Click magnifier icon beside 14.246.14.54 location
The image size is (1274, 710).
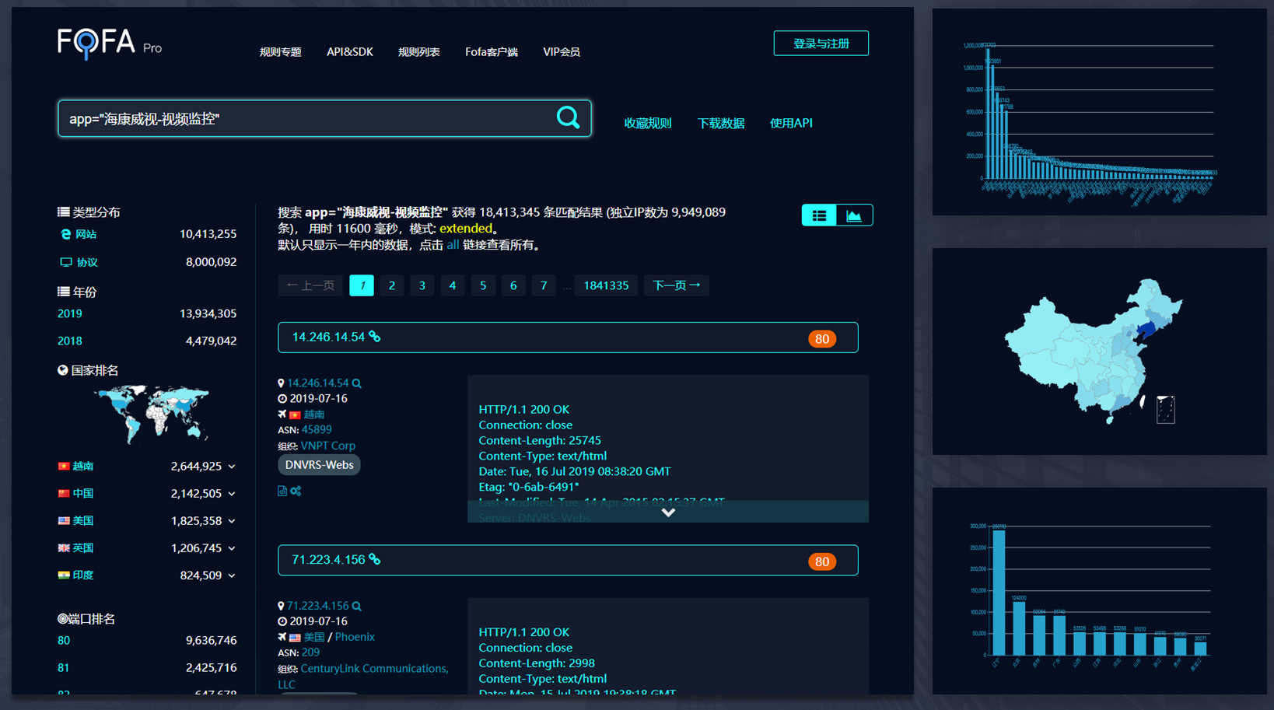[x=356, y=383]
